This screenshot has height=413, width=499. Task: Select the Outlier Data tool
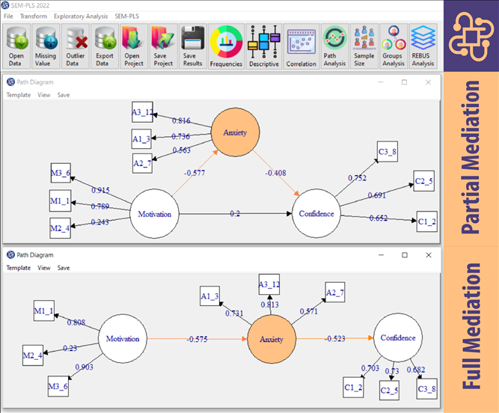(x=75, y=46)
